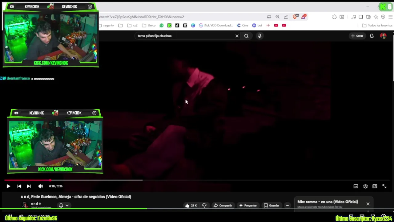394x222 pixels.
Task: Click the cast/screen icon in address bar
Action: (269, 17)
